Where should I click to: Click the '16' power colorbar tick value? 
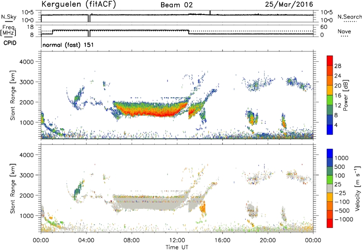(x=338, y=96)
